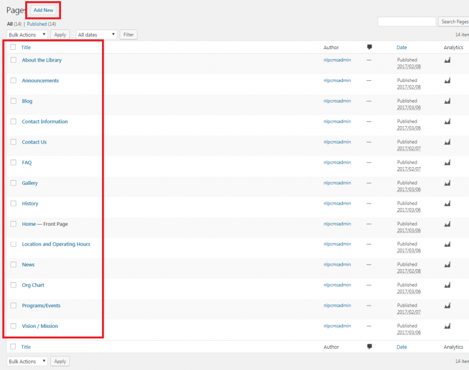Screen dimensions: 469x370
Task: Open the Org Chart page link
Action: pyautogui.click(x=33, y=285)
